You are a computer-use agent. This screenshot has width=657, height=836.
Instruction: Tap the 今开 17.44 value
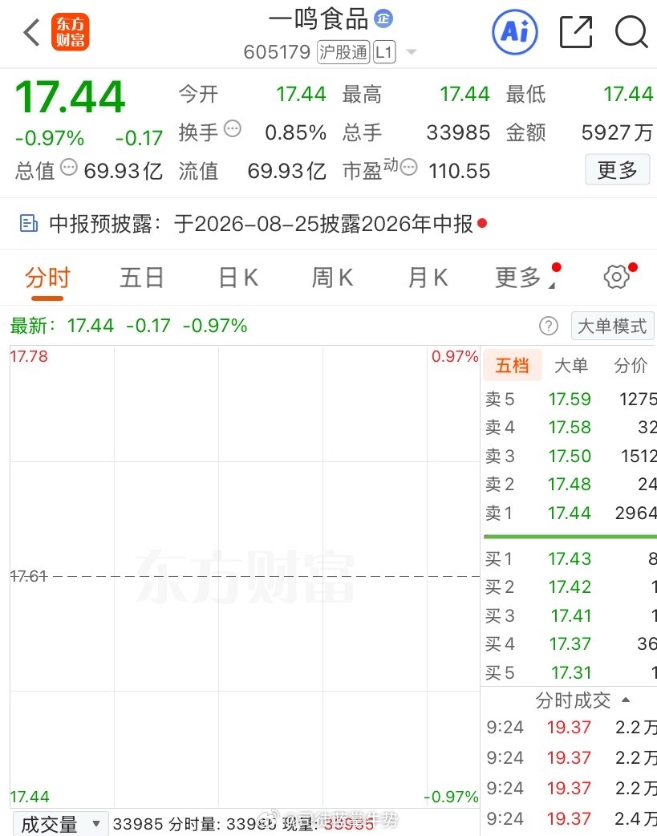(x=301, y=95)
